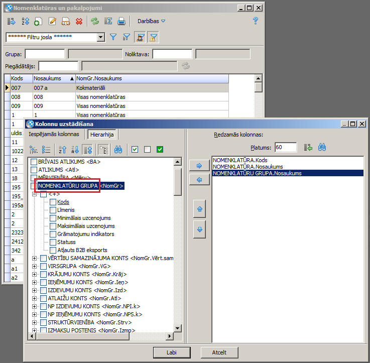Tick the Atļauts B2B eksports checkbox

[x=53, y=250]
